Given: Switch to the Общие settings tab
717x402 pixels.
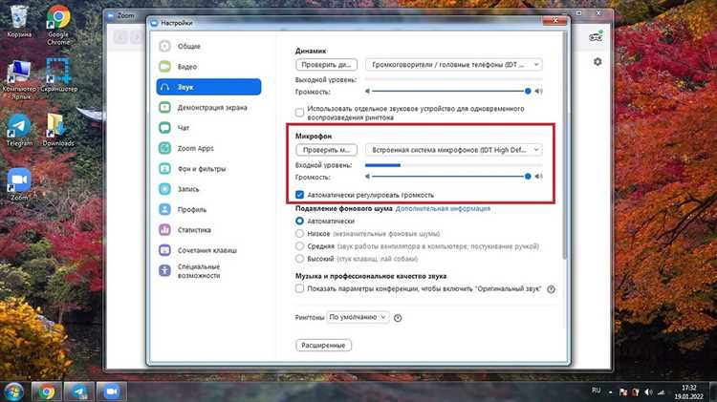Looking at the screenshot, I should [x=209, y=46].
